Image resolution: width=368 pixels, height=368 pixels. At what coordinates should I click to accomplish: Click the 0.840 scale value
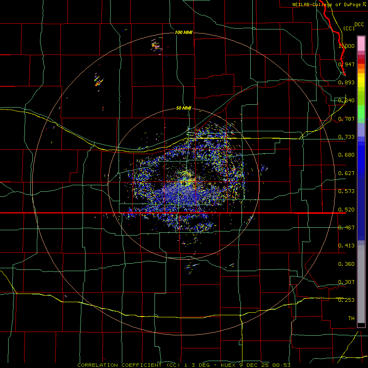346,101
